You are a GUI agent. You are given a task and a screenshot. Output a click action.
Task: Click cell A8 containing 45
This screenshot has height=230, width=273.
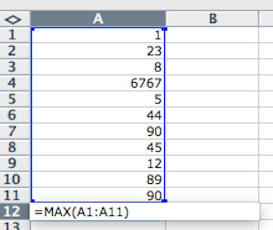98,147
